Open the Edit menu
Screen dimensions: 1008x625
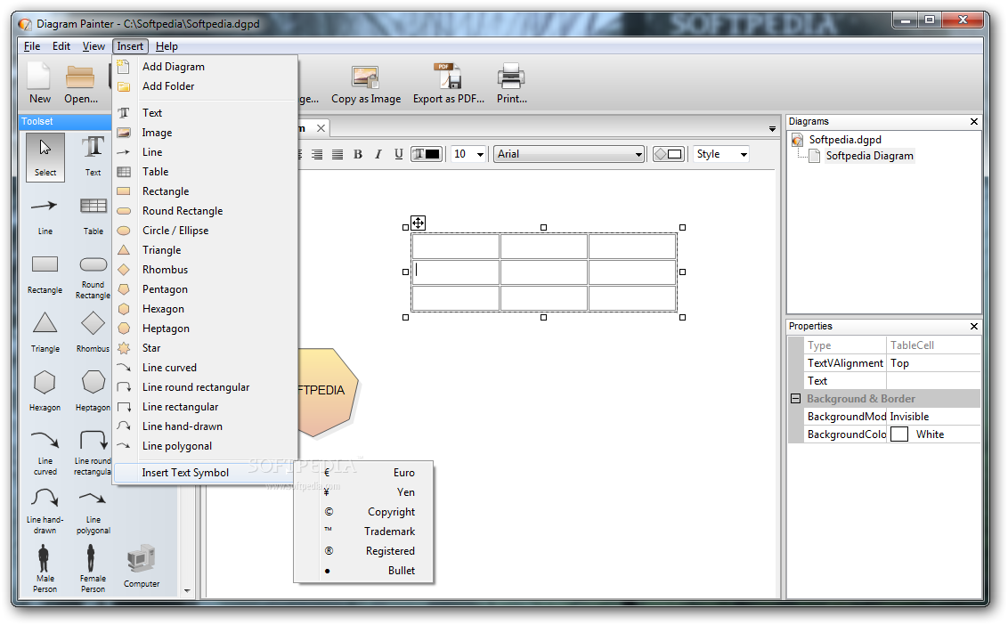[x=61, y=46]
